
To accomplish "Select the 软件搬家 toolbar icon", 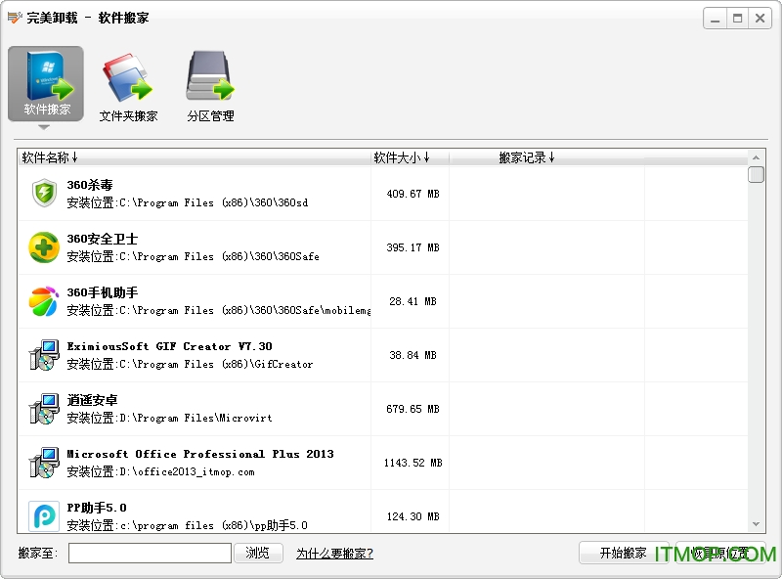I will pos(46,83).
